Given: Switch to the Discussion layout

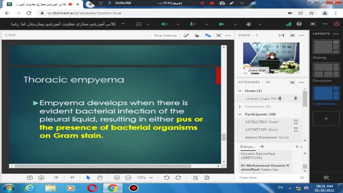Looking at the screenshot, I should click(326, 70).
